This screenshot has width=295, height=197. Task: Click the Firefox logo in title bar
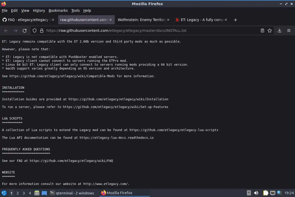tap(4, 4)
